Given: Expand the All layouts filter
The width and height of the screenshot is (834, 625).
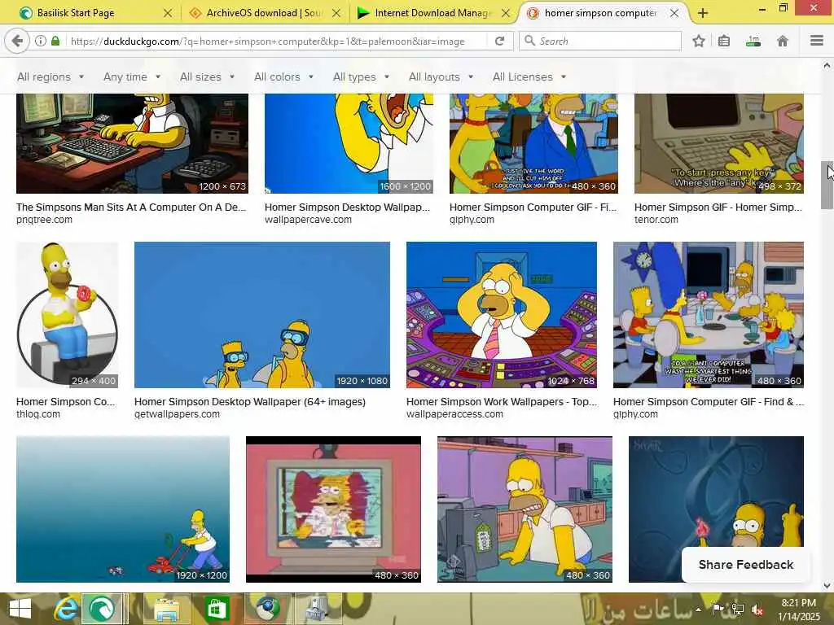Looking at the screenshot, I should pyautogui.click(x=441, y=77).
